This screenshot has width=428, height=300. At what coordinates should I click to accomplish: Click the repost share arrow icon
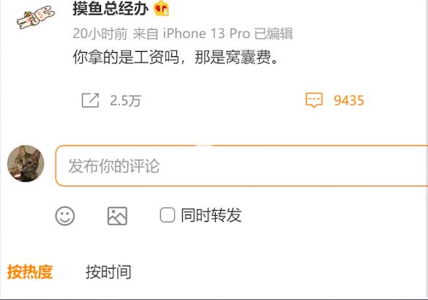point(90,100)
